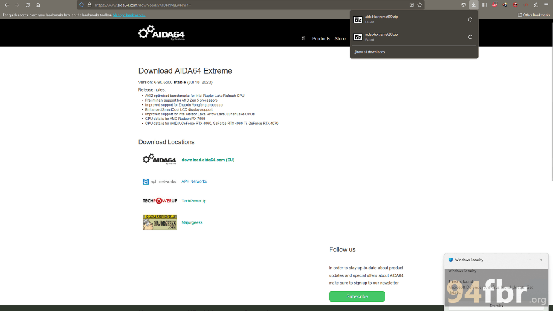Click the aph networks logo
553x311 pixels.
point(160,181)
